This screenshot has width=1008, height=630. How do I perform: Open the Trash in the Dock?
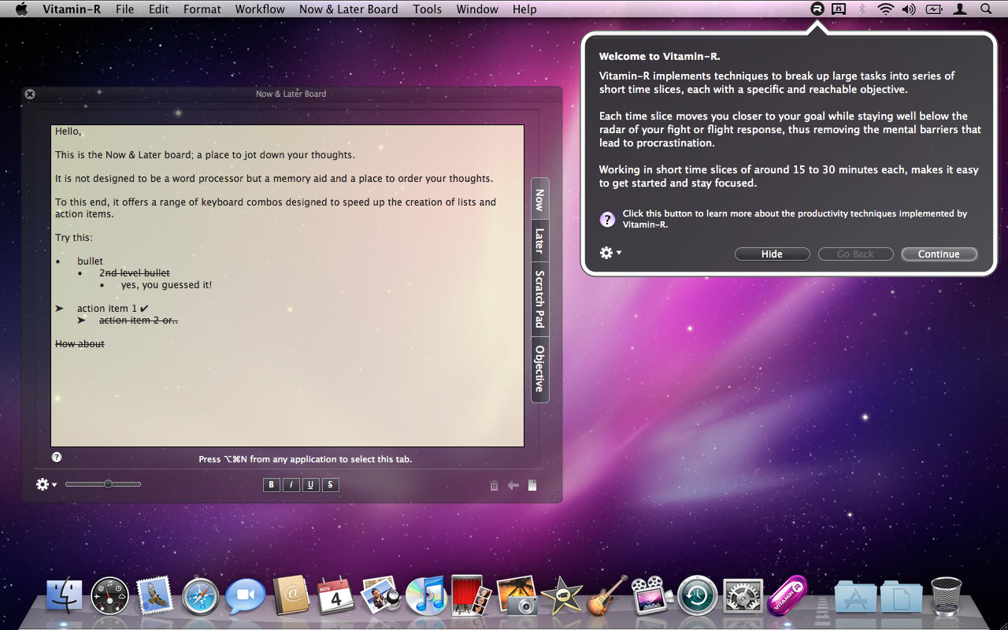(946, 596)
